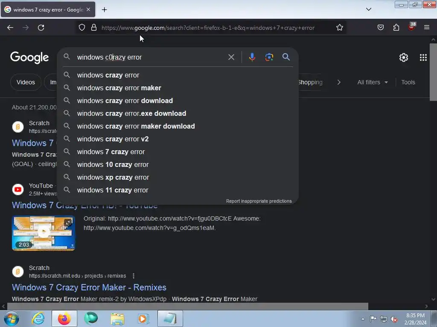Image resolution: width=437 pixels, height=327 pixels.
Task: Open Firefox hamburger application menu
Action: (x=427, y=28)
